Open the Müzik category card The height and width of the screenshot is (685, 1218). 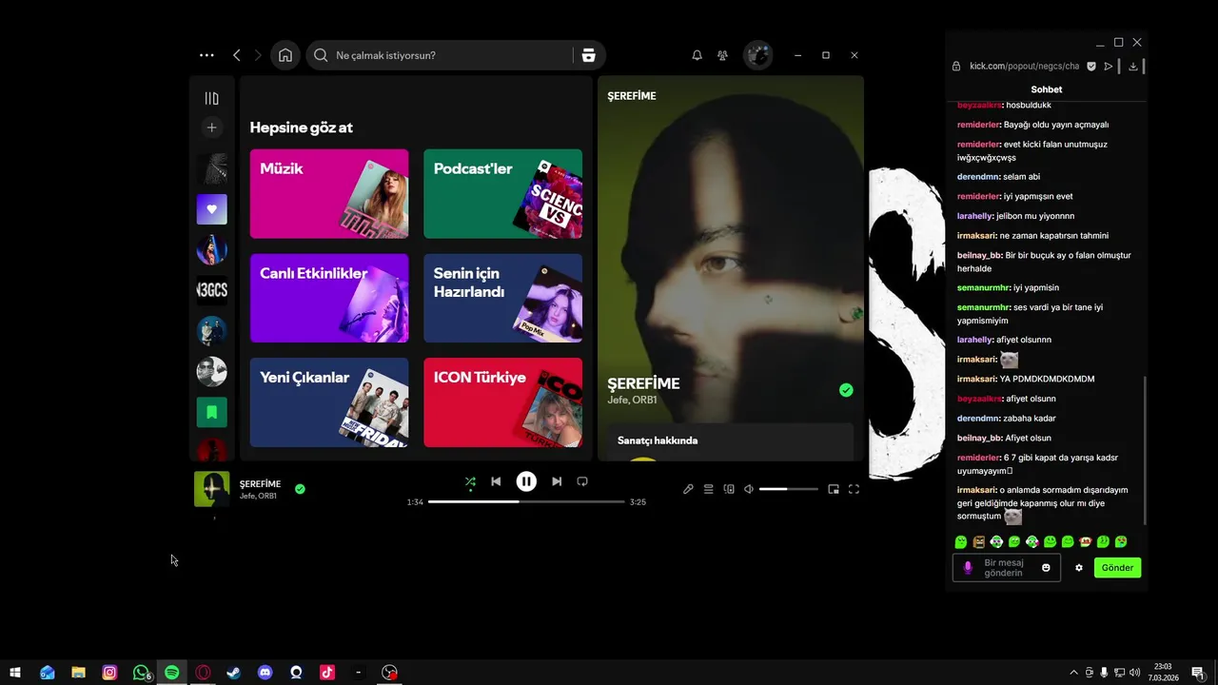[329, 193]
